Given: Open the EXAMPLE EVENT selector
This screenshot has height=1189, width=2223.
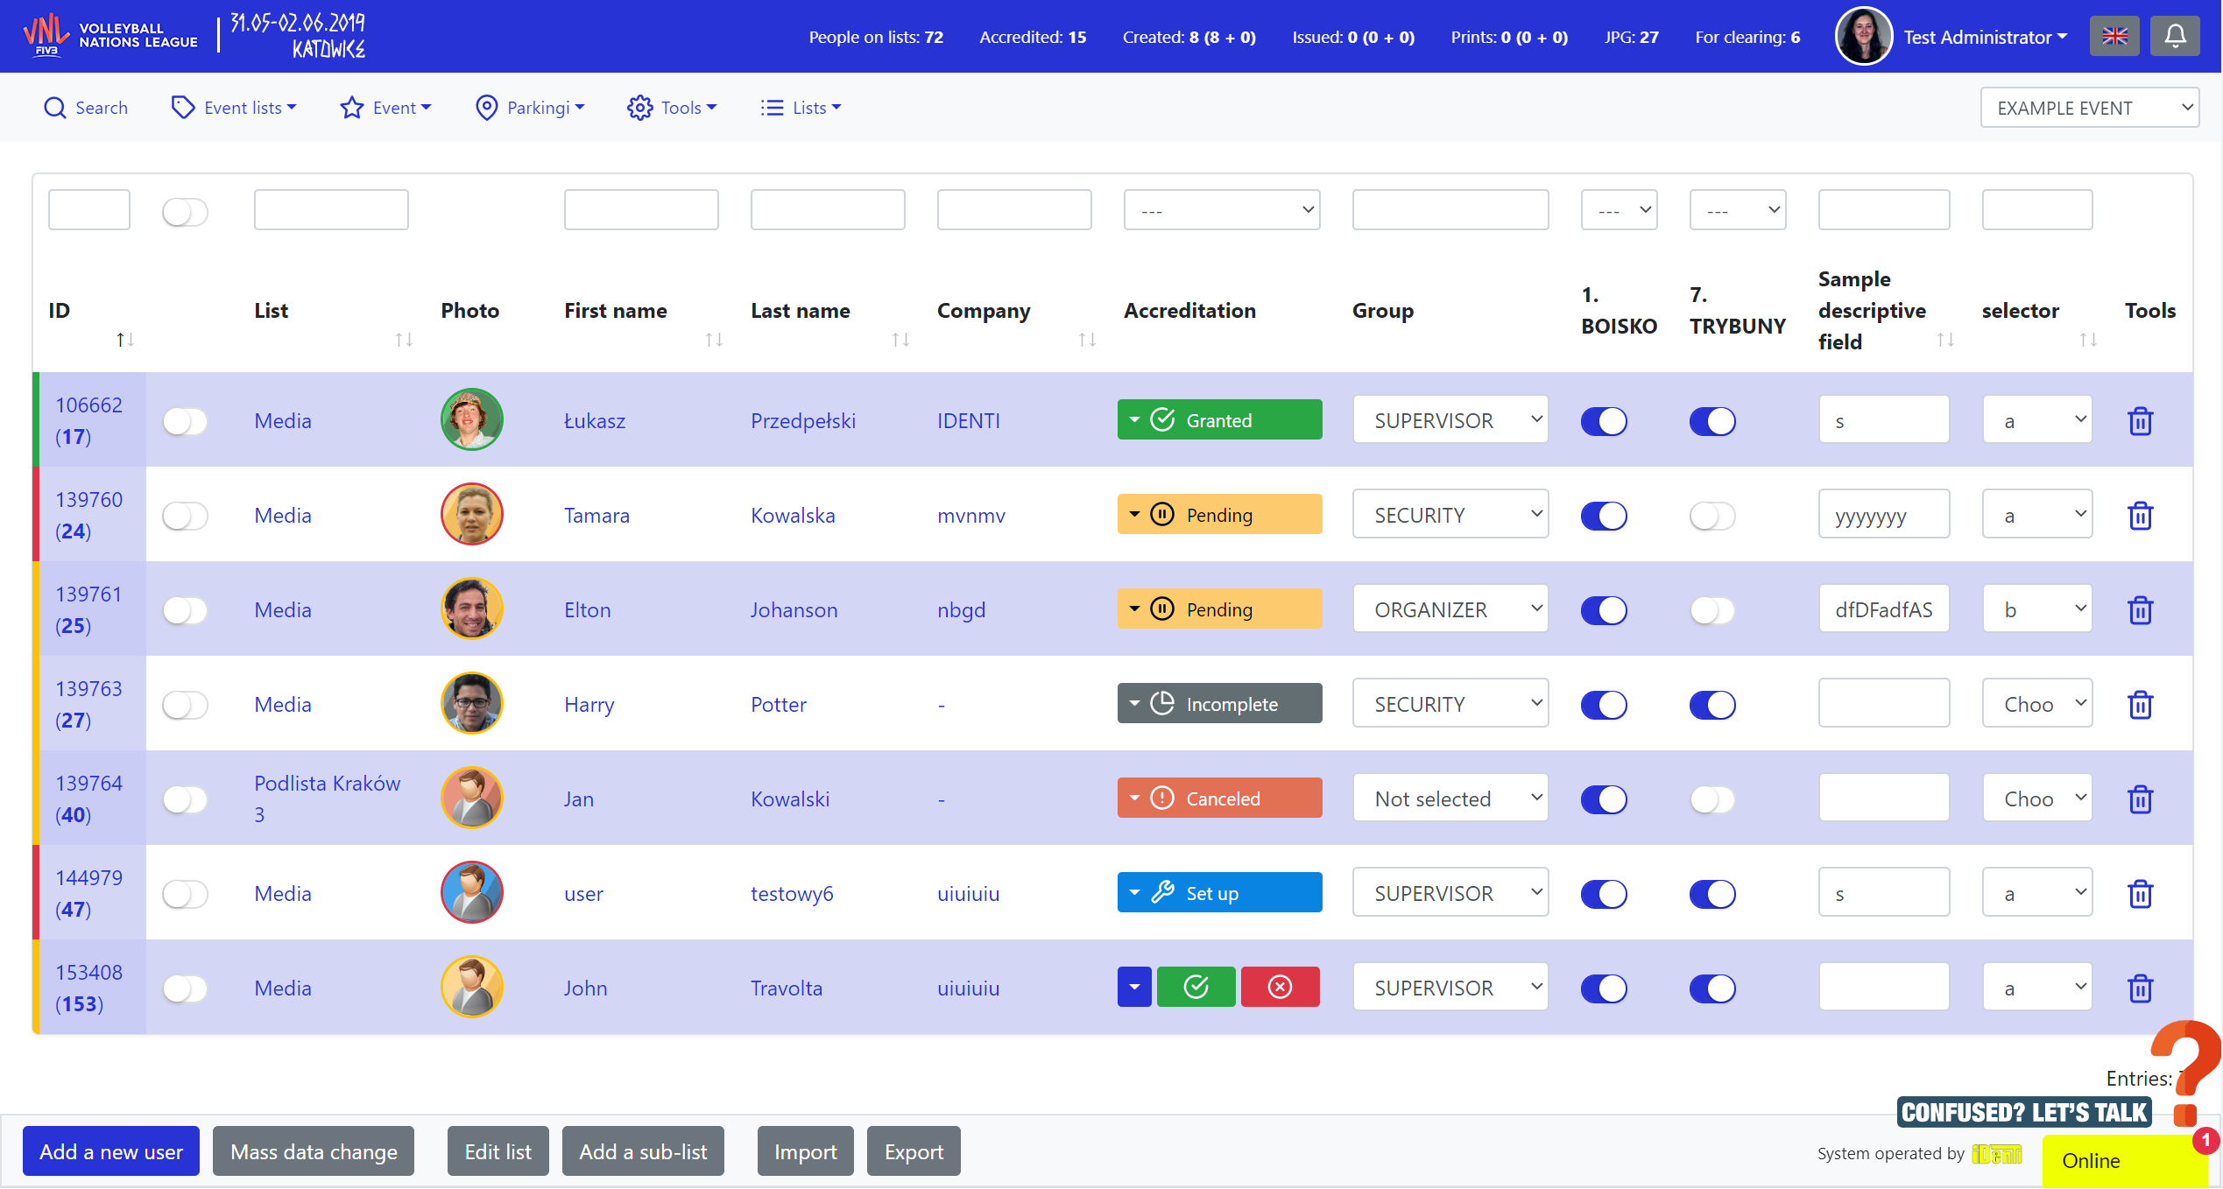Looking at the screenshot, I should click(x=2089, y=108).
